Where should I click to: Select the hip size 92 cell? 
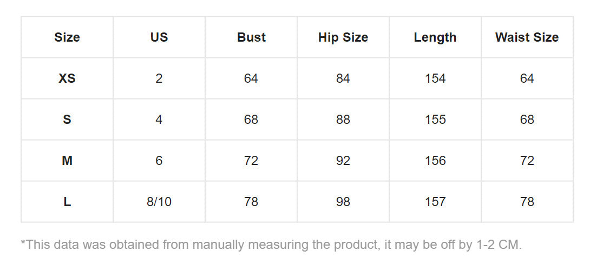point(343,161)
